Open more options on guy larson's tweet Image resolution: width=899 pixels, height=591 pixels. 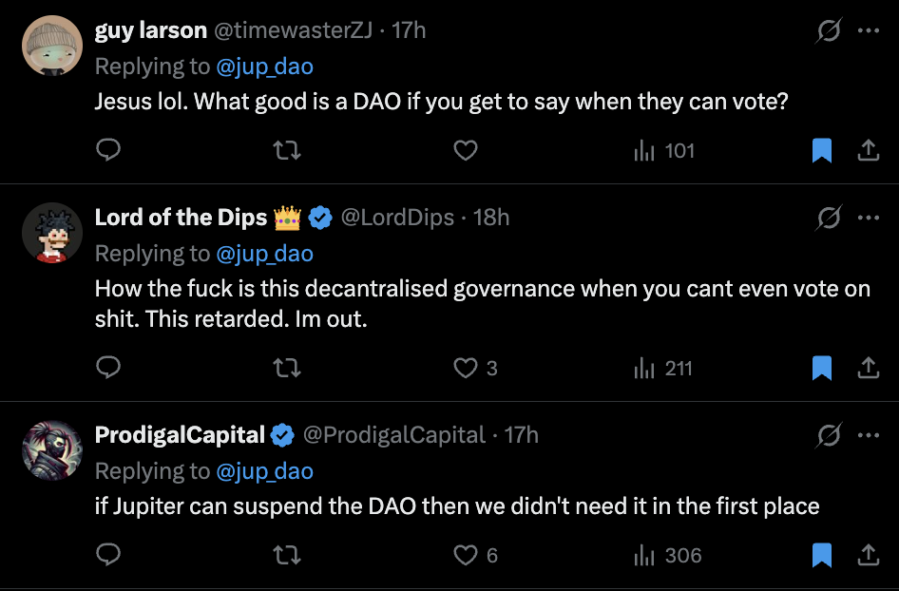coord(868,30)
